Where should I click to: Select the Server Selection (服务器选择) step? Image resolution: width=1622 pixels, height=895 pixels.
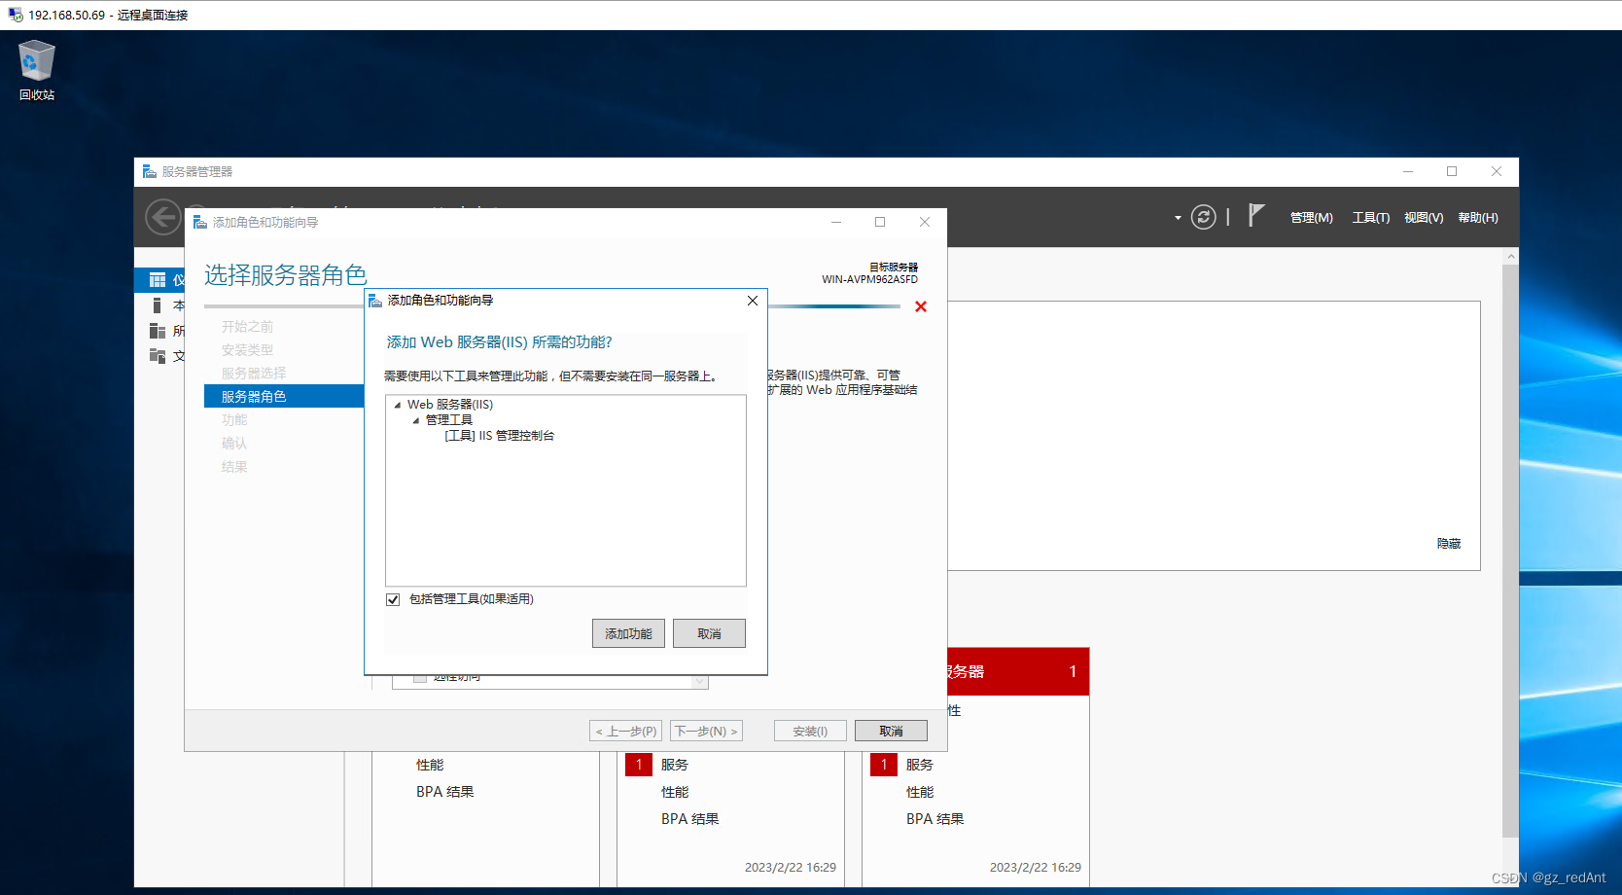point(254,374)
